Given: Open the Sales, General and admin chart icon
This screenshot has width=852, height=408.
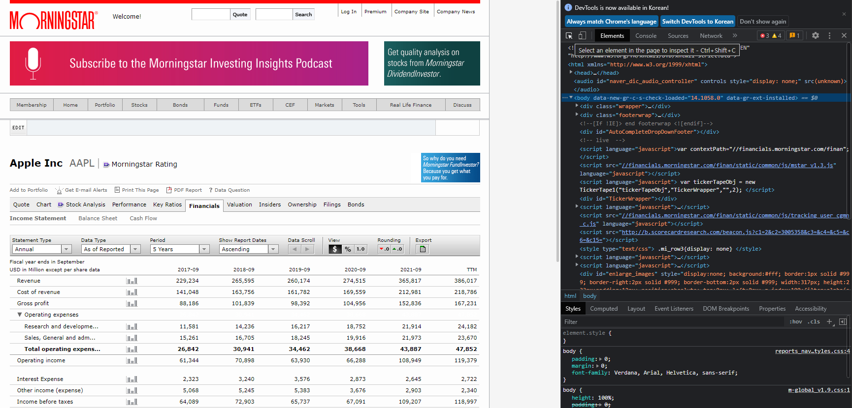Looking at the screenshot, I should coord(131,338).
